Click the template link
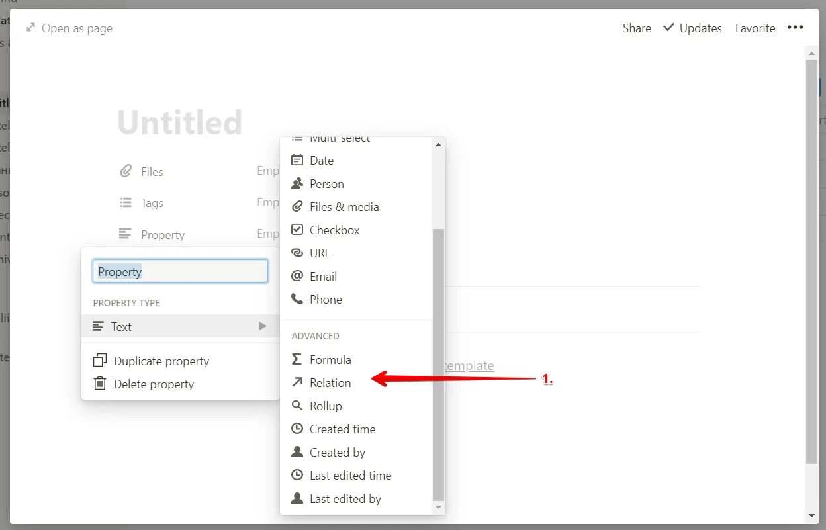 pyautogui.click(x=470, y=365)
